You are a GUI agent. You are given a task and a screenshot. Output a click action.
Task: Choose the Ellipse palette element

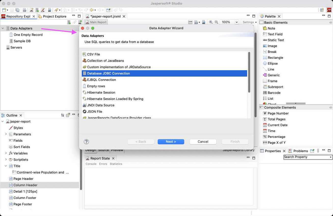(270, 63)
